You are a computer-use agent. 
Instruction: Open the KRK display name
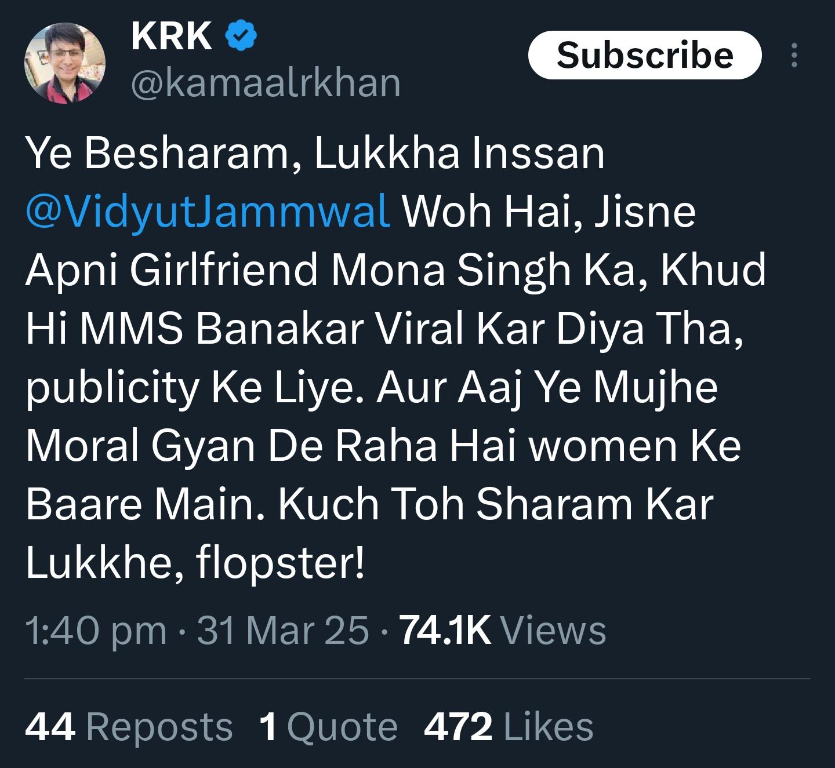point(172,36)
